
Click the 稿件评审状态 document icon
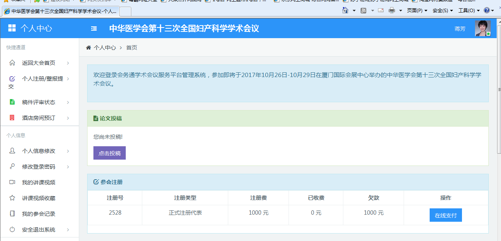[12, 102]
